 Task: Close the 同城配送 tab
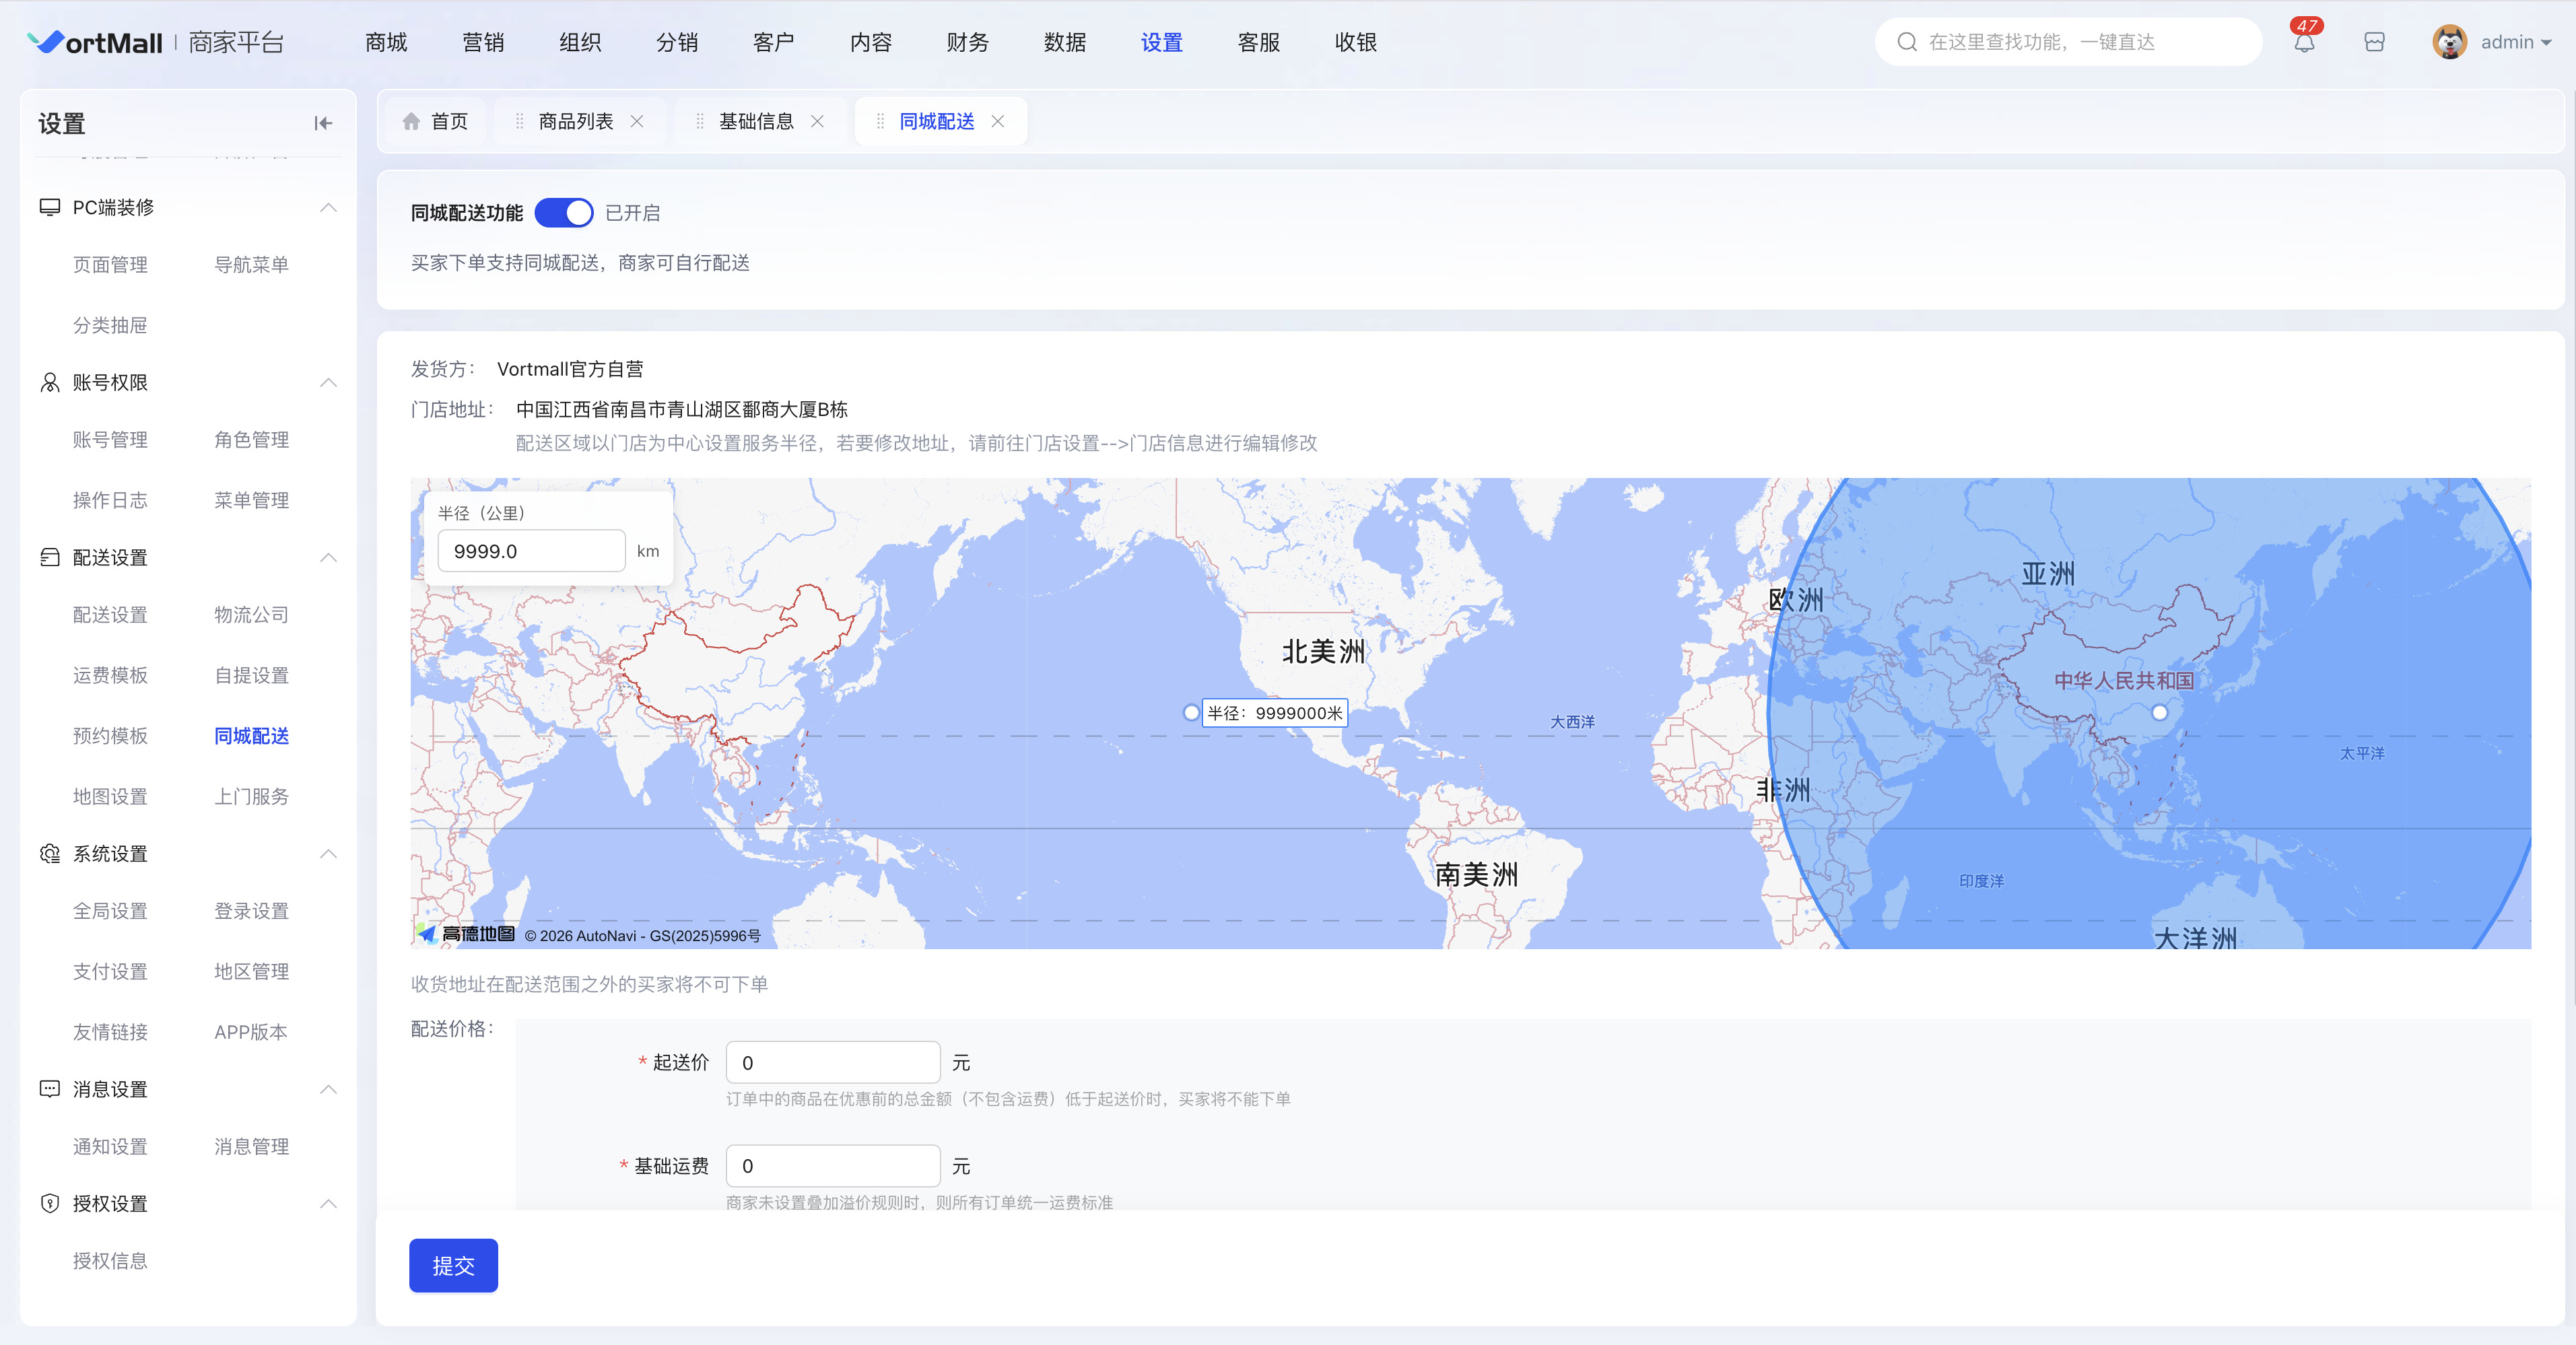[997, 121]
